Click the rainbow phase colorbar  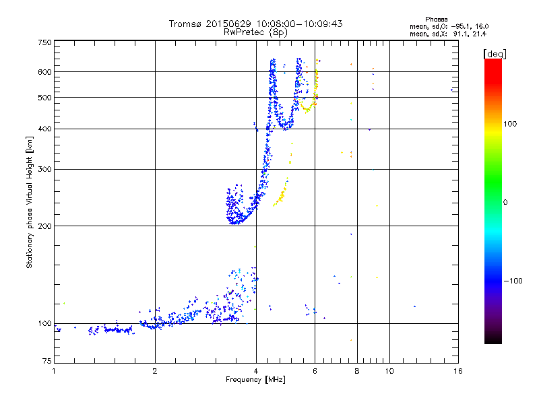(x=493, y=201)
